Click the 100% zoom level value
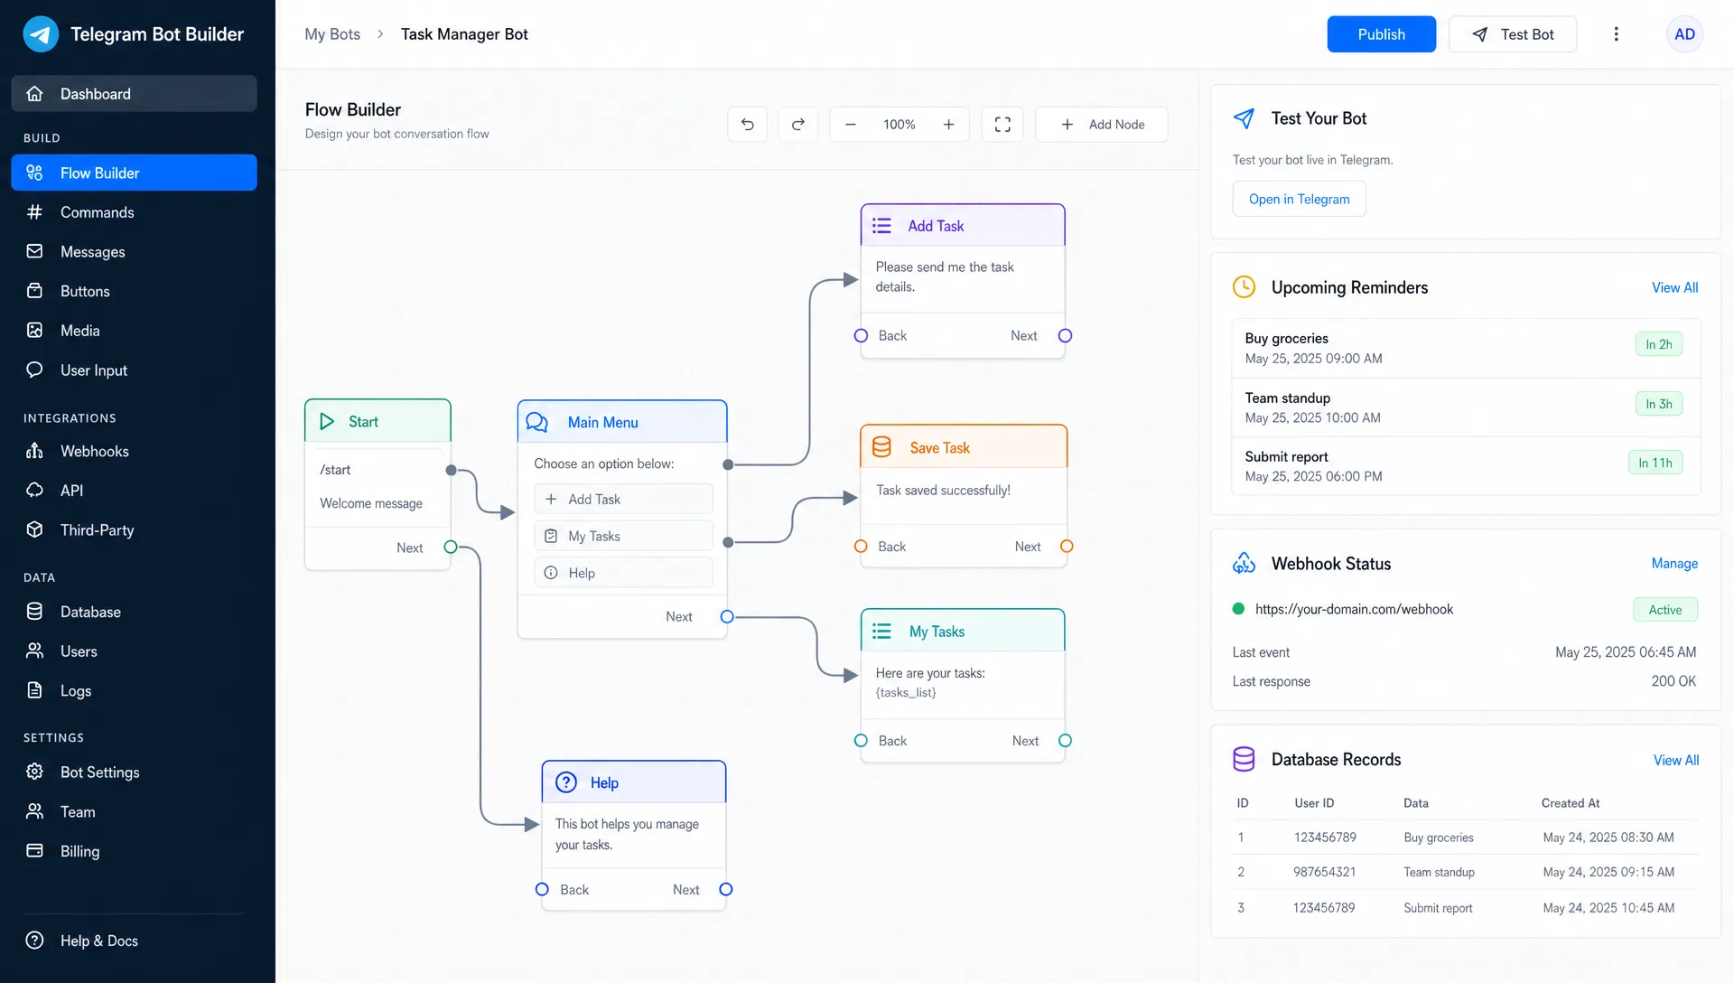 [x=900, y=125]
